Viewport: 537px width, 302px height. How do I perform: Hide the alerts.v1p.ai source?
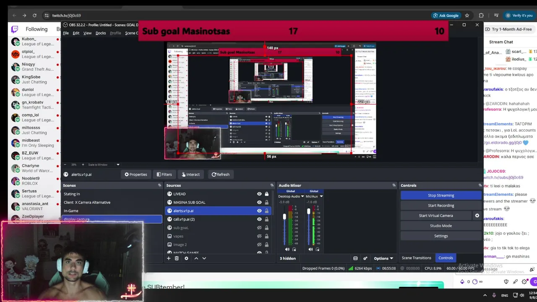coord(259,211)
